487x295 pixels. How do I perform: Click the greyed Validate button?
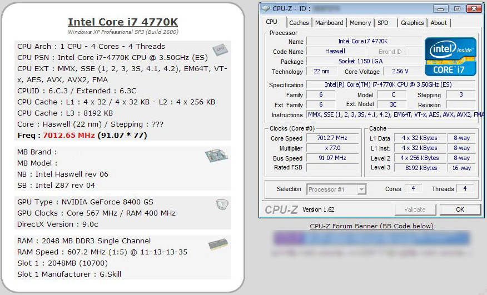[415, 209]
